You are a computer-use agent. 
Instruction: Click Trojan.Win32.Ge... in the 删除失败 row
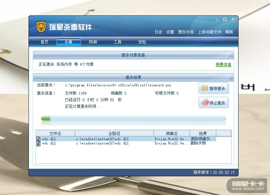(x=172, y=143)
